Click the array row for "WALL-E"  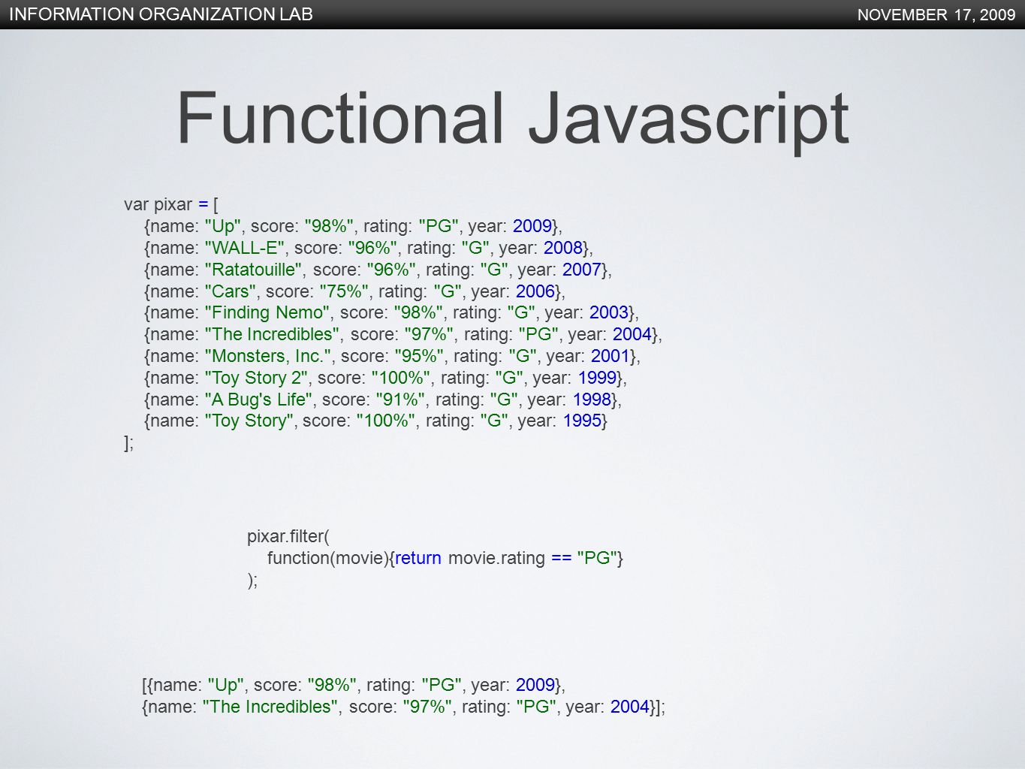pyautogui.click(x=368, y=248)
